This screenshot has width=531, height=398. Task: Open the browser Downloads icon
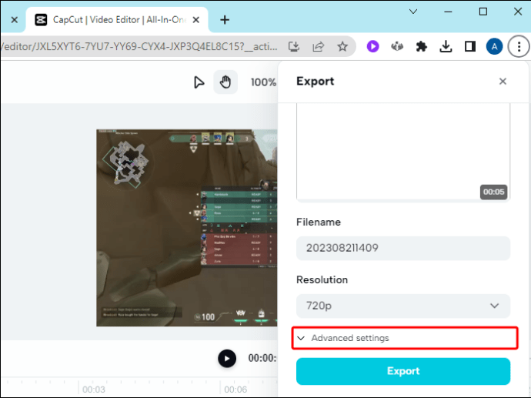coord(446,46)
